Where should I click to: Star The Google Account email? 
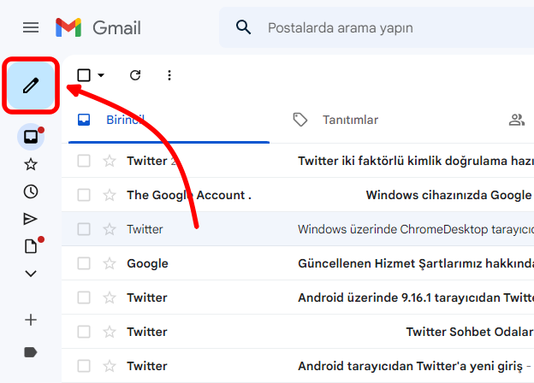click(110, 195)
